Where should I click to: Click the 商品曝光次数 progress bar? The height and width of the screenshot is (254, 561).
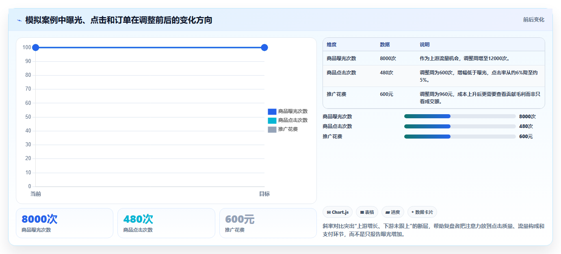(460, 116)
